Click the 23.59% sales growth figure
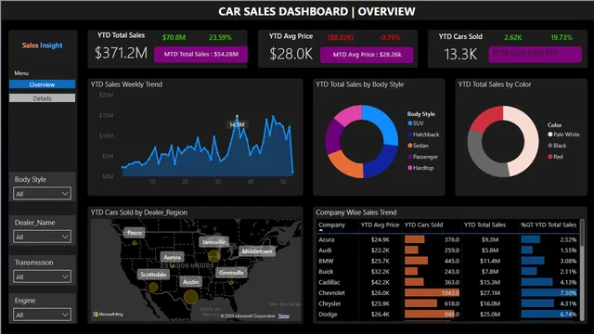Screen dimensions: 594x334 pos(220,37)
